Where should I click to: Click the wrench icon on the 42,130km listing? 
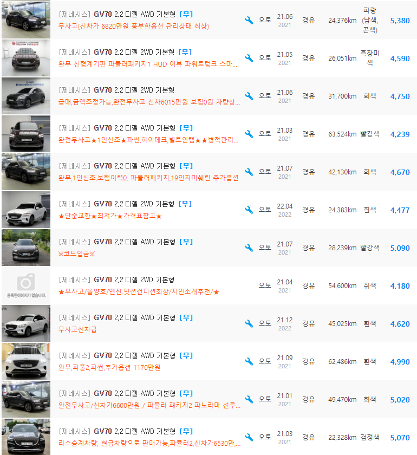[x=249, y=172]
